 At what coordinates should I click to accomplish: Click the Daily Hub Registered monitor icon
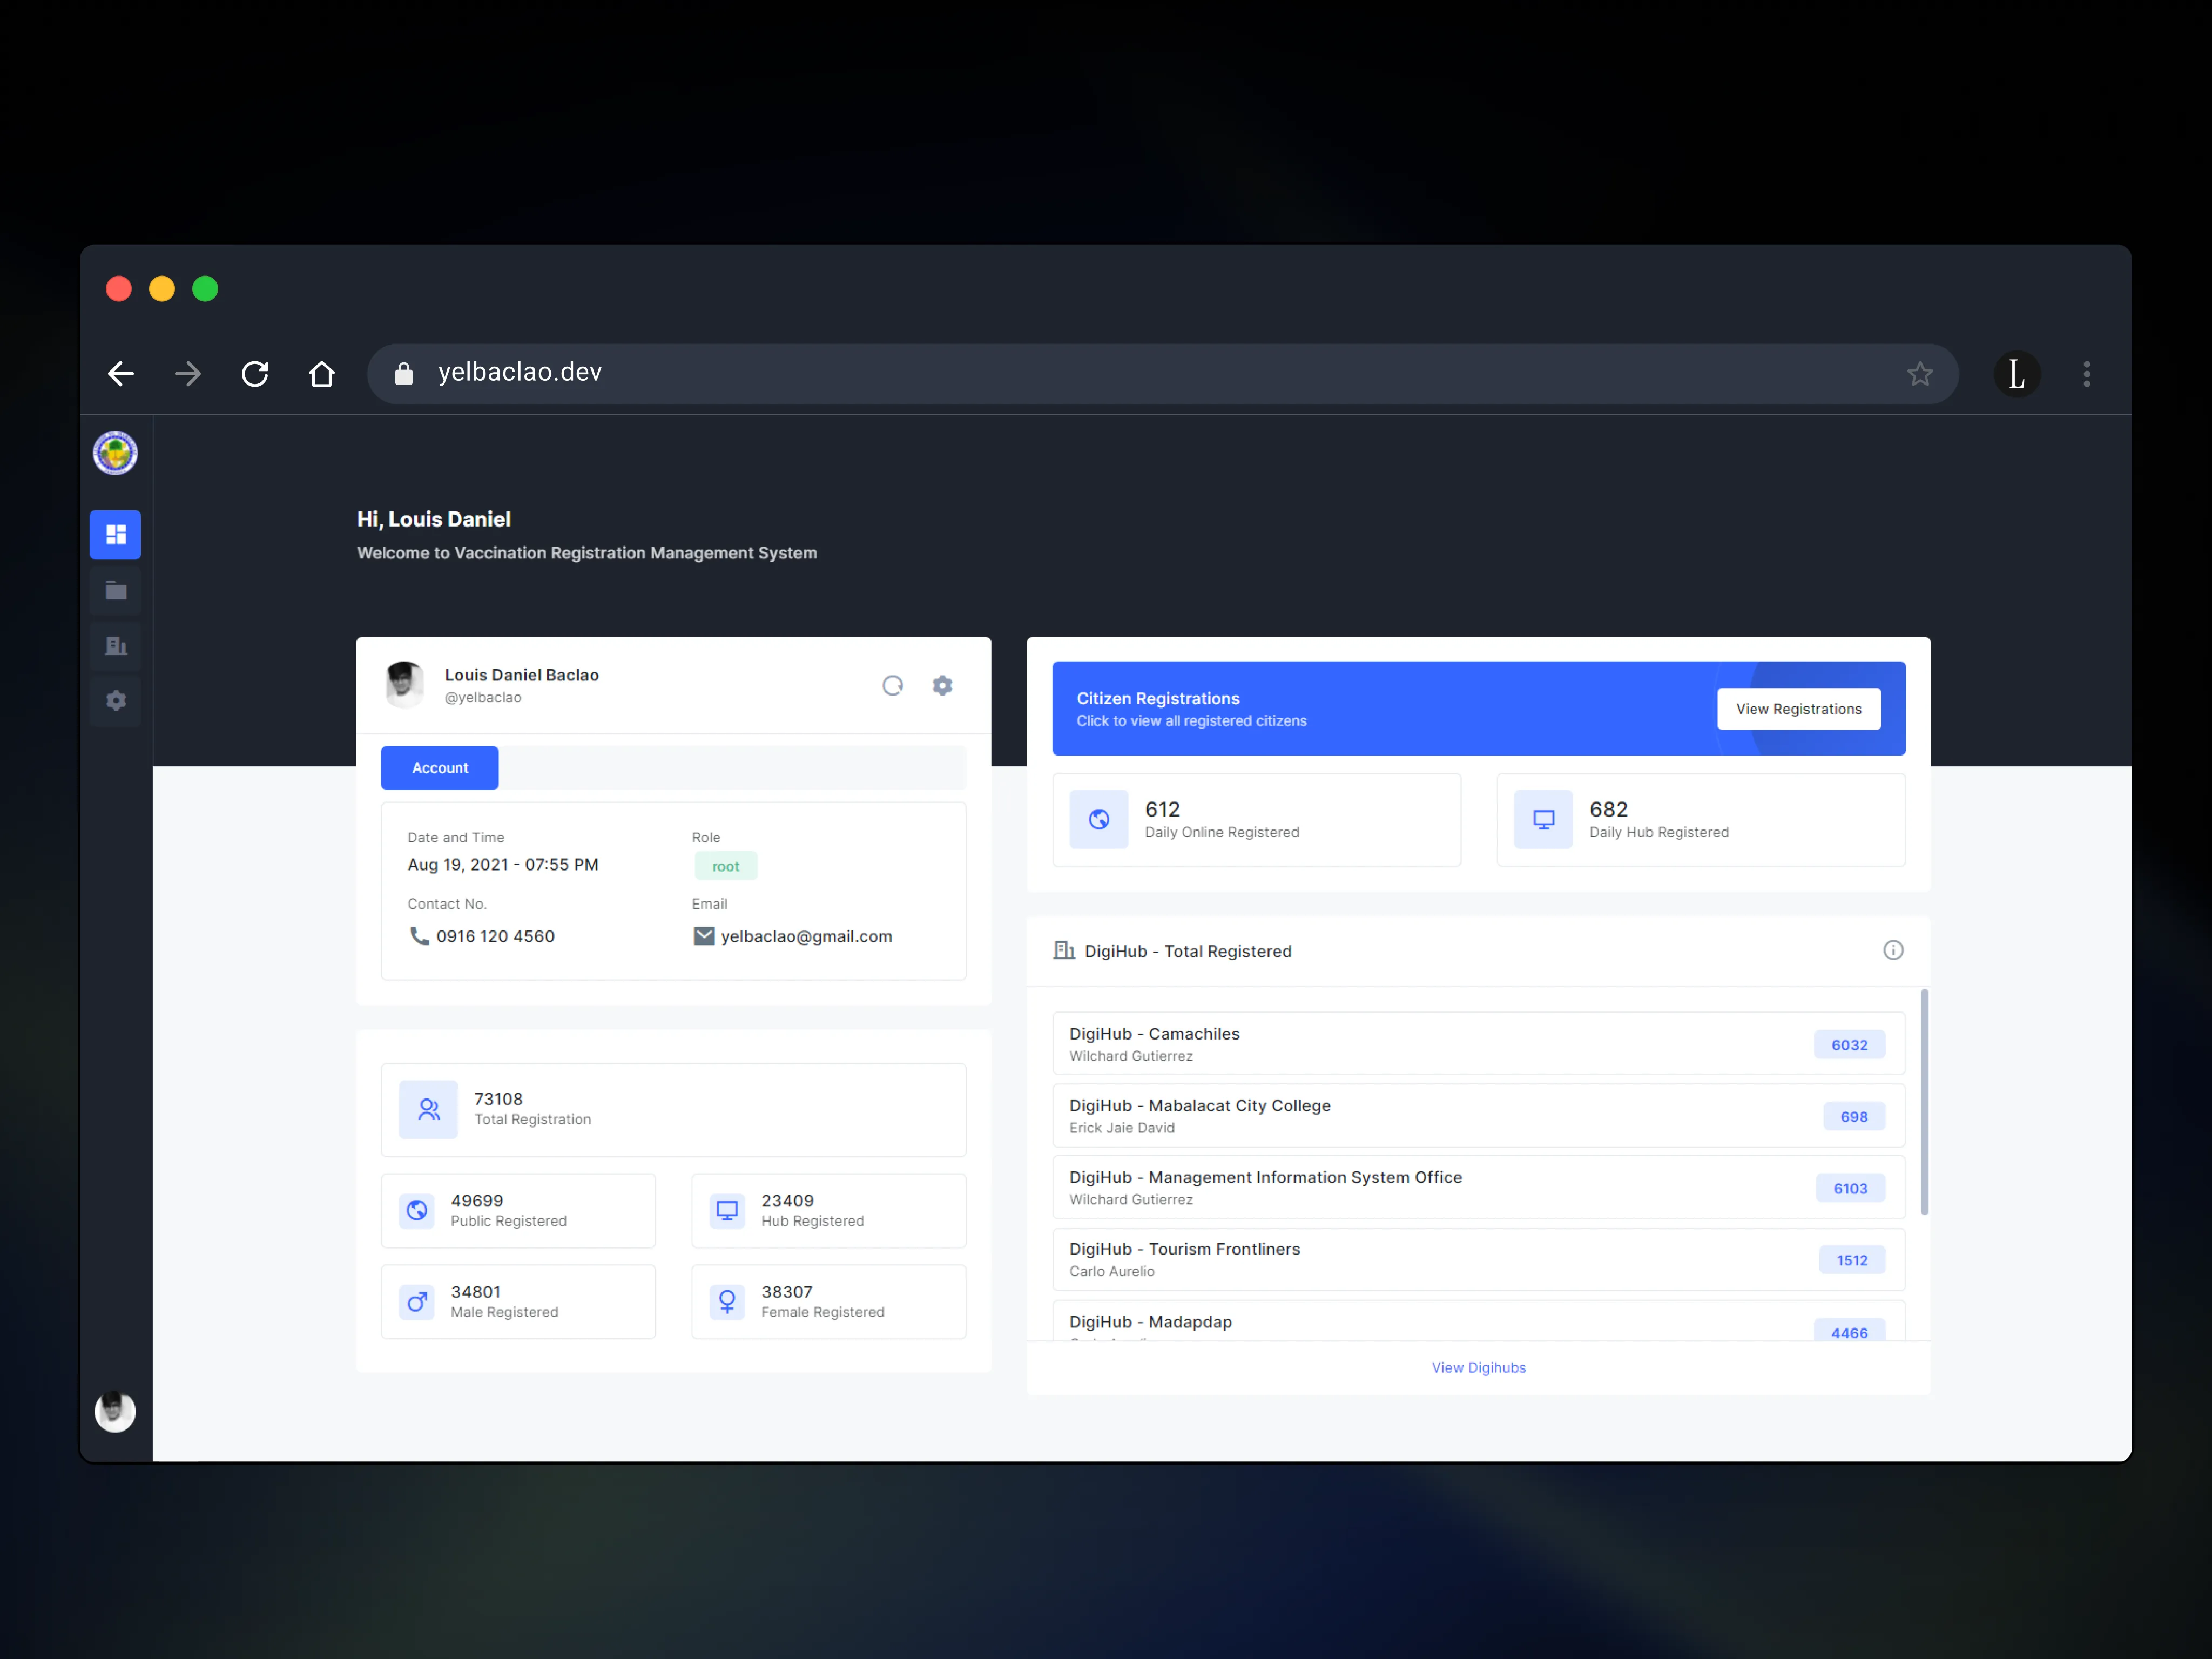pyautogui.click(x=1543, y=820)
